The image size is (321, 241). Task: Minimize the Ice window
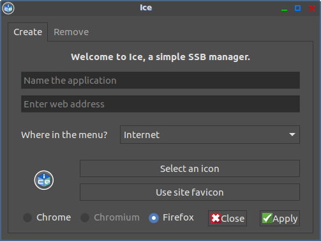click(284, 9)
